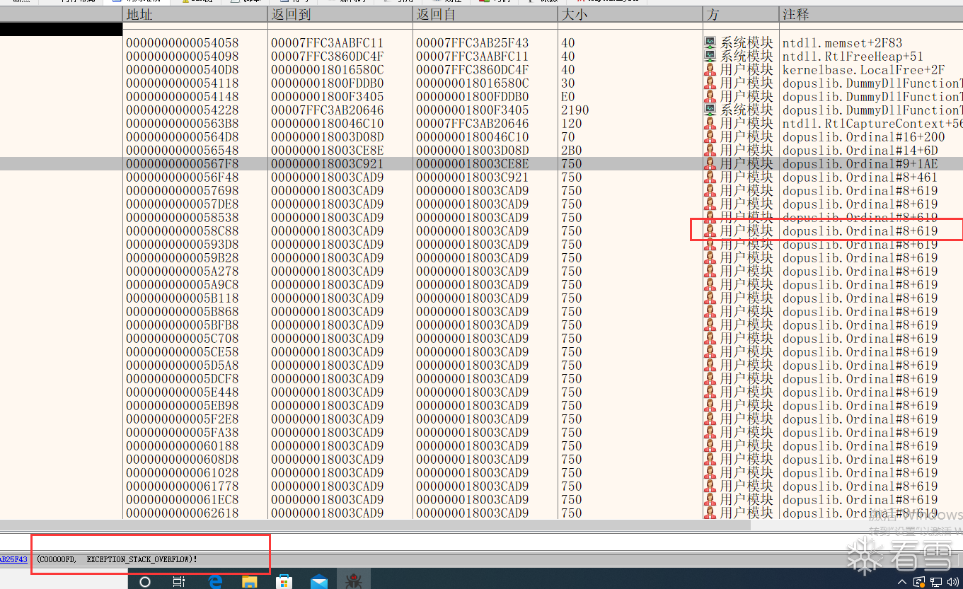Select the ntdll.memset+2F83 comment cell
This screenshot has width=963, height=589.
(842, 43)
